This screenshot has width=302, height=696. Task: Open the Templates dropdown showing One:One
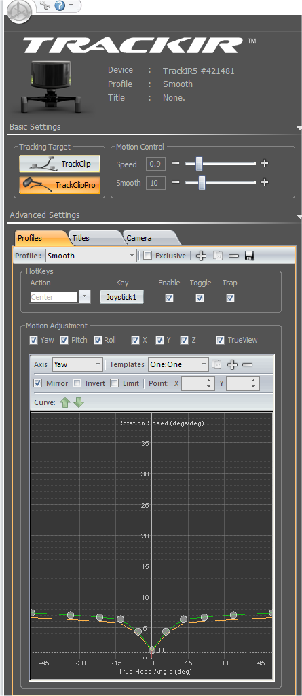pyautogui.click(x=178, y=364)
